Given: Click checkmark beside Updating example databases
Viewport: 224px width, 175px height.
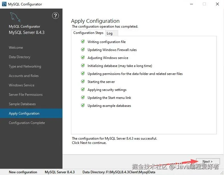Looking at the screenshot, I should tap(83, 105).
